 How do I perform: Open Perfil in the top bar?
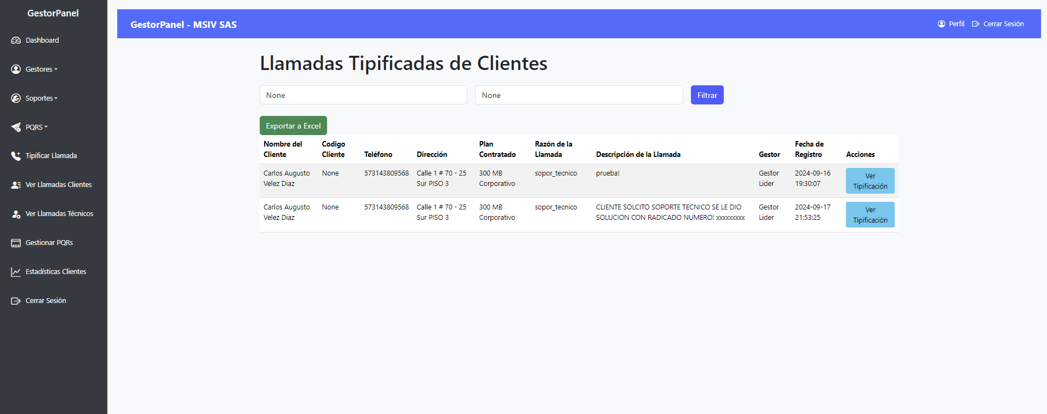(951, 24)
